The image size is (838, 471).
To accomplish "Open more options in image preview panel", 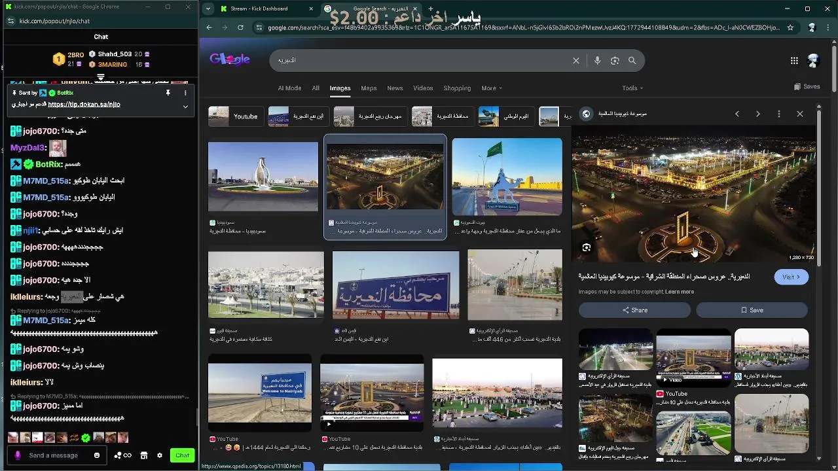I will [778, 114].
